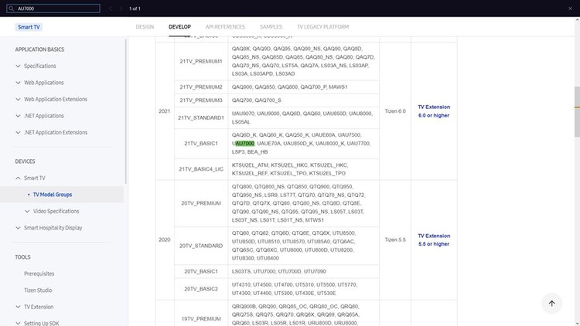Click the 20TV_STANDARD cell
The height and width of the screenshot is (326, 580).
coord(201,246)
